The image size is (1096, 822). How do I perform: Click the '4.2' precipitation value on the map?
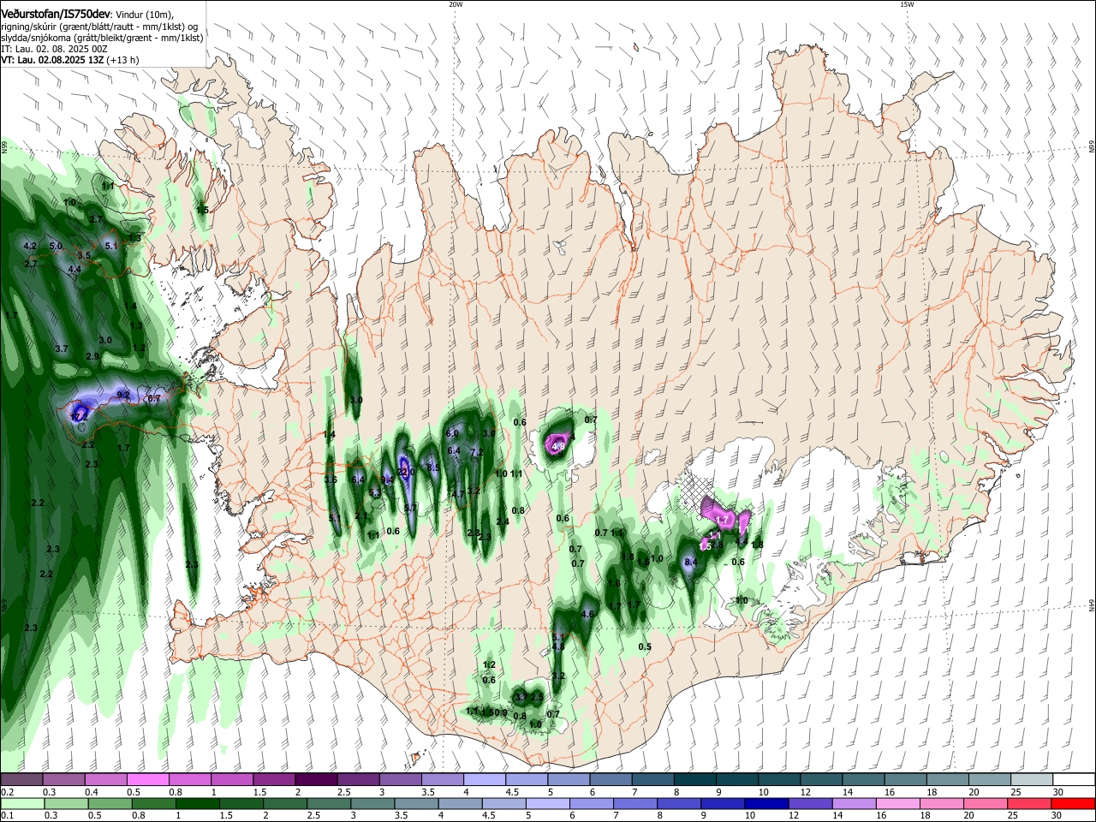click(30, 246)
